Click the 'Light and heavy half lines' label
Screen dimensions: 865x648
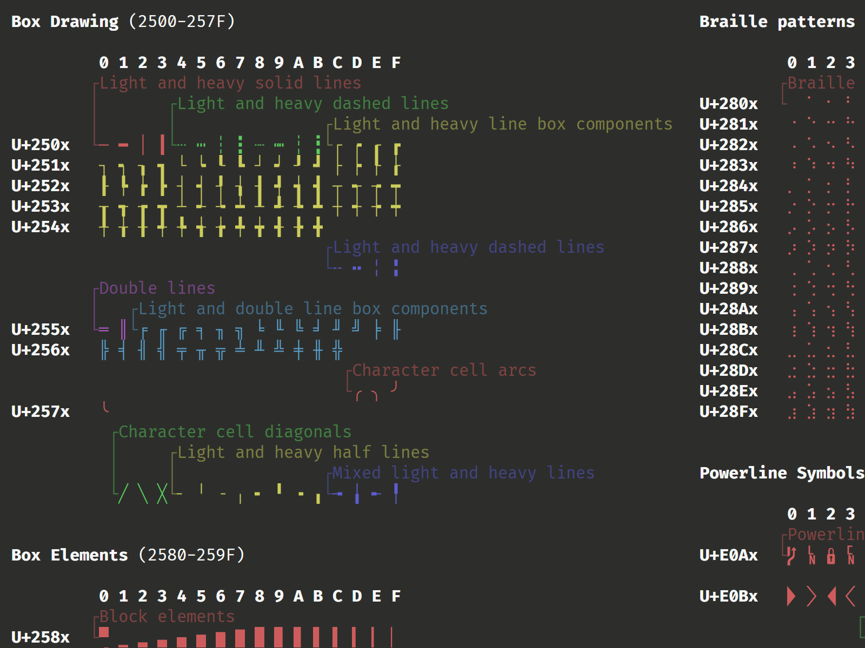[x=303, y=453]
